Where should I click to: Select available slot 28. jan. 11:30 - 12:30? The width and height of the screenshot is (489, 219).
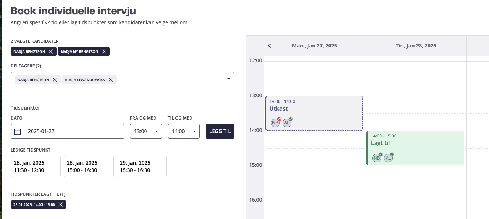pos(36,166)
